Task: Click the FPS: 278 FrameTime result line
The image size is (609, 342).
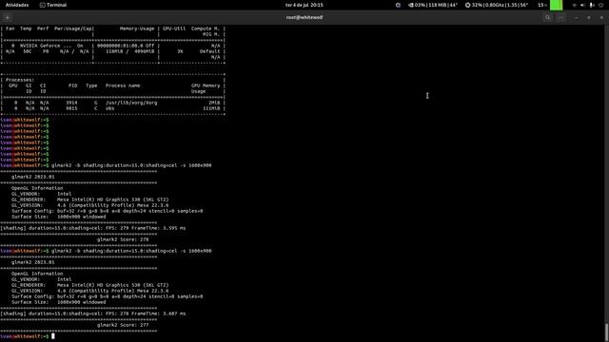Action: pyautogui.click(x=93, y=313)
